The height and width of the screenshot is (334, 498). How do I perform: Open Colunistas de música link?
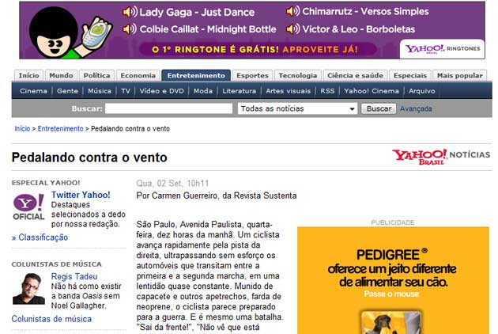[x=51, y=319]
